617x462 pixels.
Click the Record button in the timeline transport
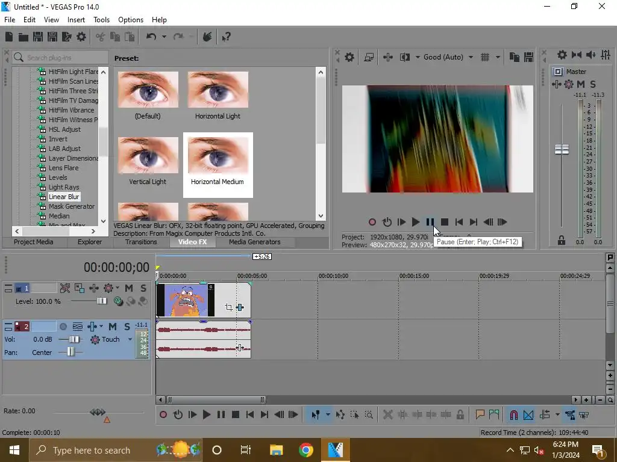pyautogui.click(x=163, y=414)
